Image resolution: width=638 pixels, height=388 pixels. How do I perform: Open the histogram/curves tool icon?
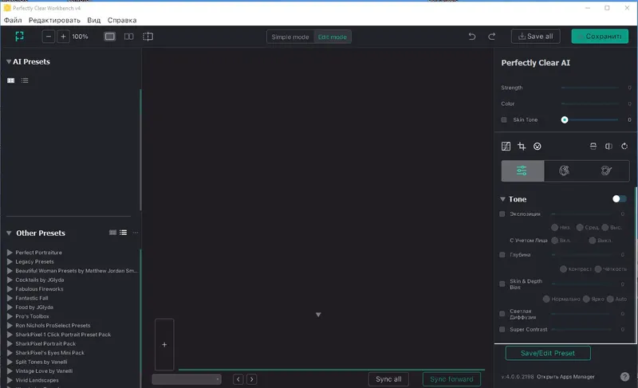pyautogui.click(x=506, y=147)
